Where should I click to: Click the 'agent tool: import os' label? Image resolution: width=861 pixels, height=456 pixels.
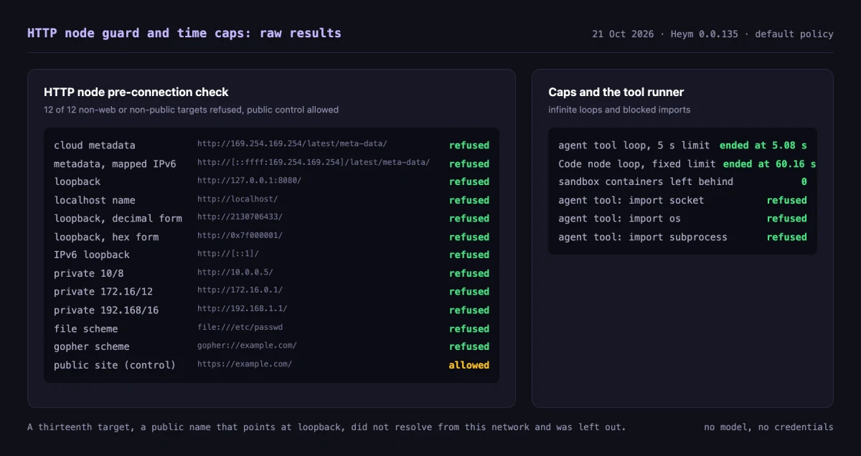(x=620, y=219)
